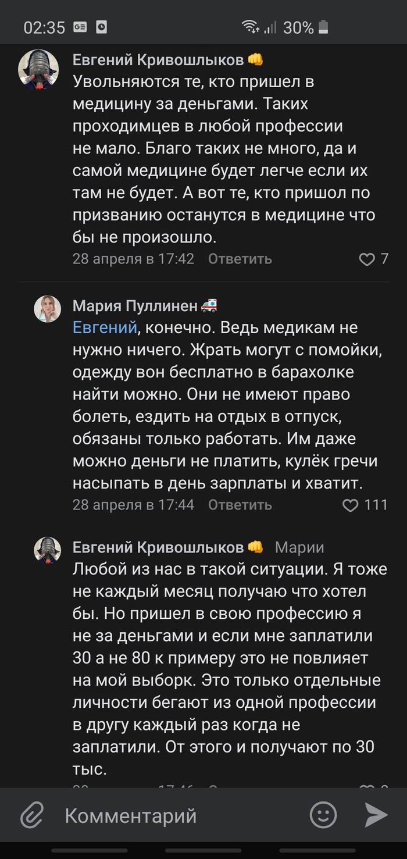Like Евгений's first comment via the heart icon
Viewport: 407px width, 859px height.
pyautogui.click(x=367, y=259)
